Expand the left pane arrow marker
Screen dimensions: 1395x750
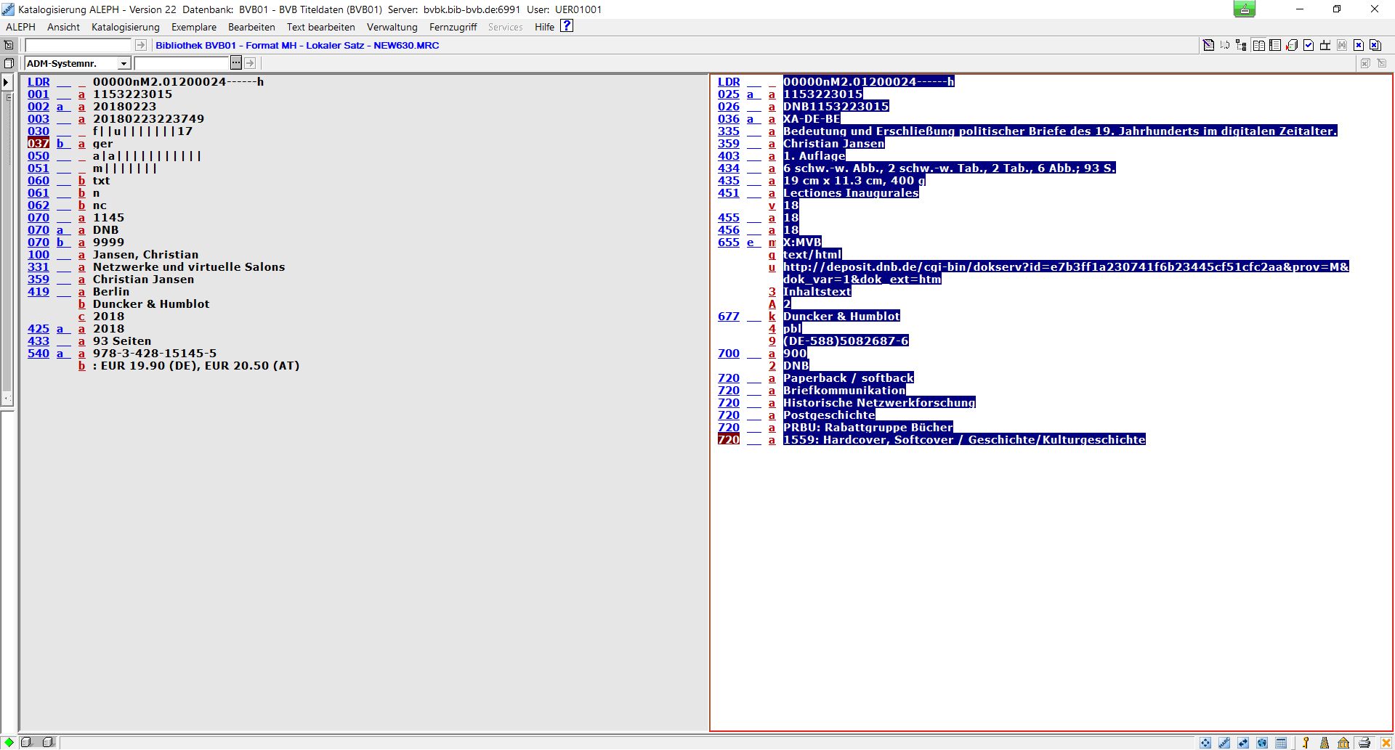tap(7, 82)
